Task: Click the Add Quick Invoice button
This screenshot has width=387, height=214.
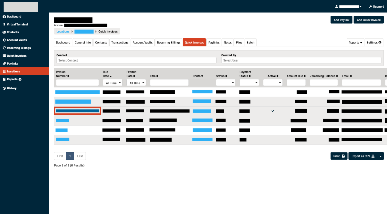Action: pyautogui.click(x=369, y=20)
